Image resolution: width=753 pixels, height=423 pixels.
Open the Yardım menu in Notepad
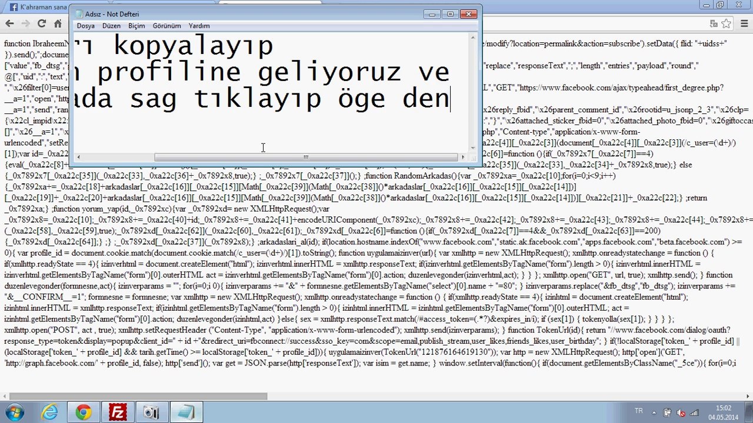tap(199, 26)
